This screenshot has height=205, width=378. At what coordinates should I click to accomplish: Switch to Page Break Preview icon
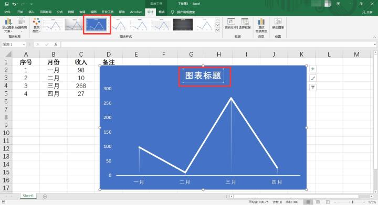[328, 202]
